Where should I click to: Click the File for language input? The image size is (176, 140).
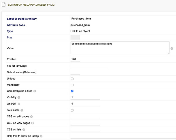[89, 66]
